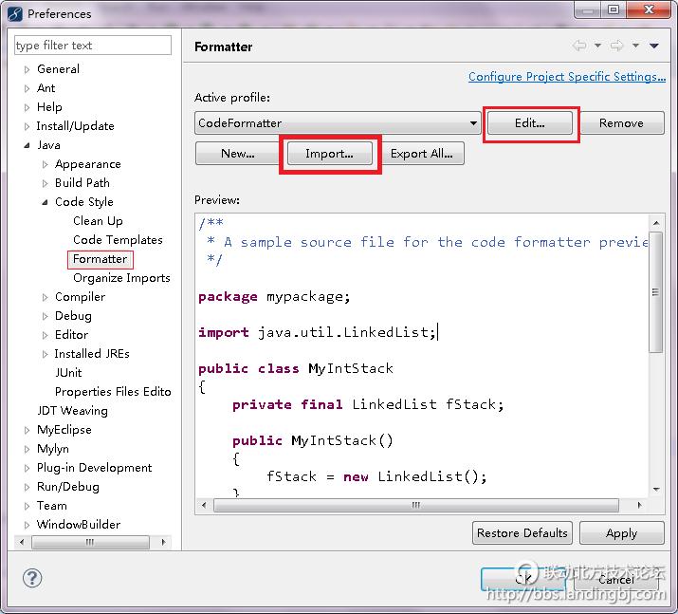
Task: Open the Clean Up preference page
Action: 98,221
